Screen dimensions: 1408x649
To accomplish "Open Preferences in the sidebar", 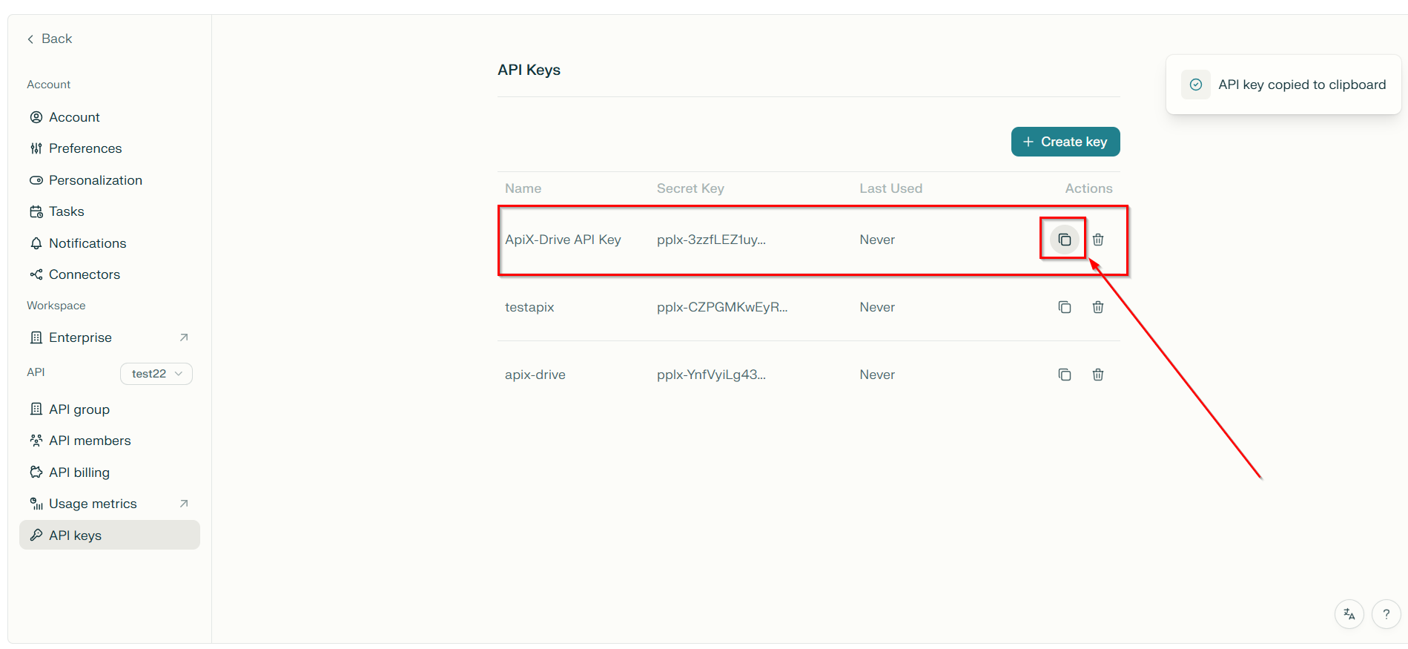I will coord(85,148).
